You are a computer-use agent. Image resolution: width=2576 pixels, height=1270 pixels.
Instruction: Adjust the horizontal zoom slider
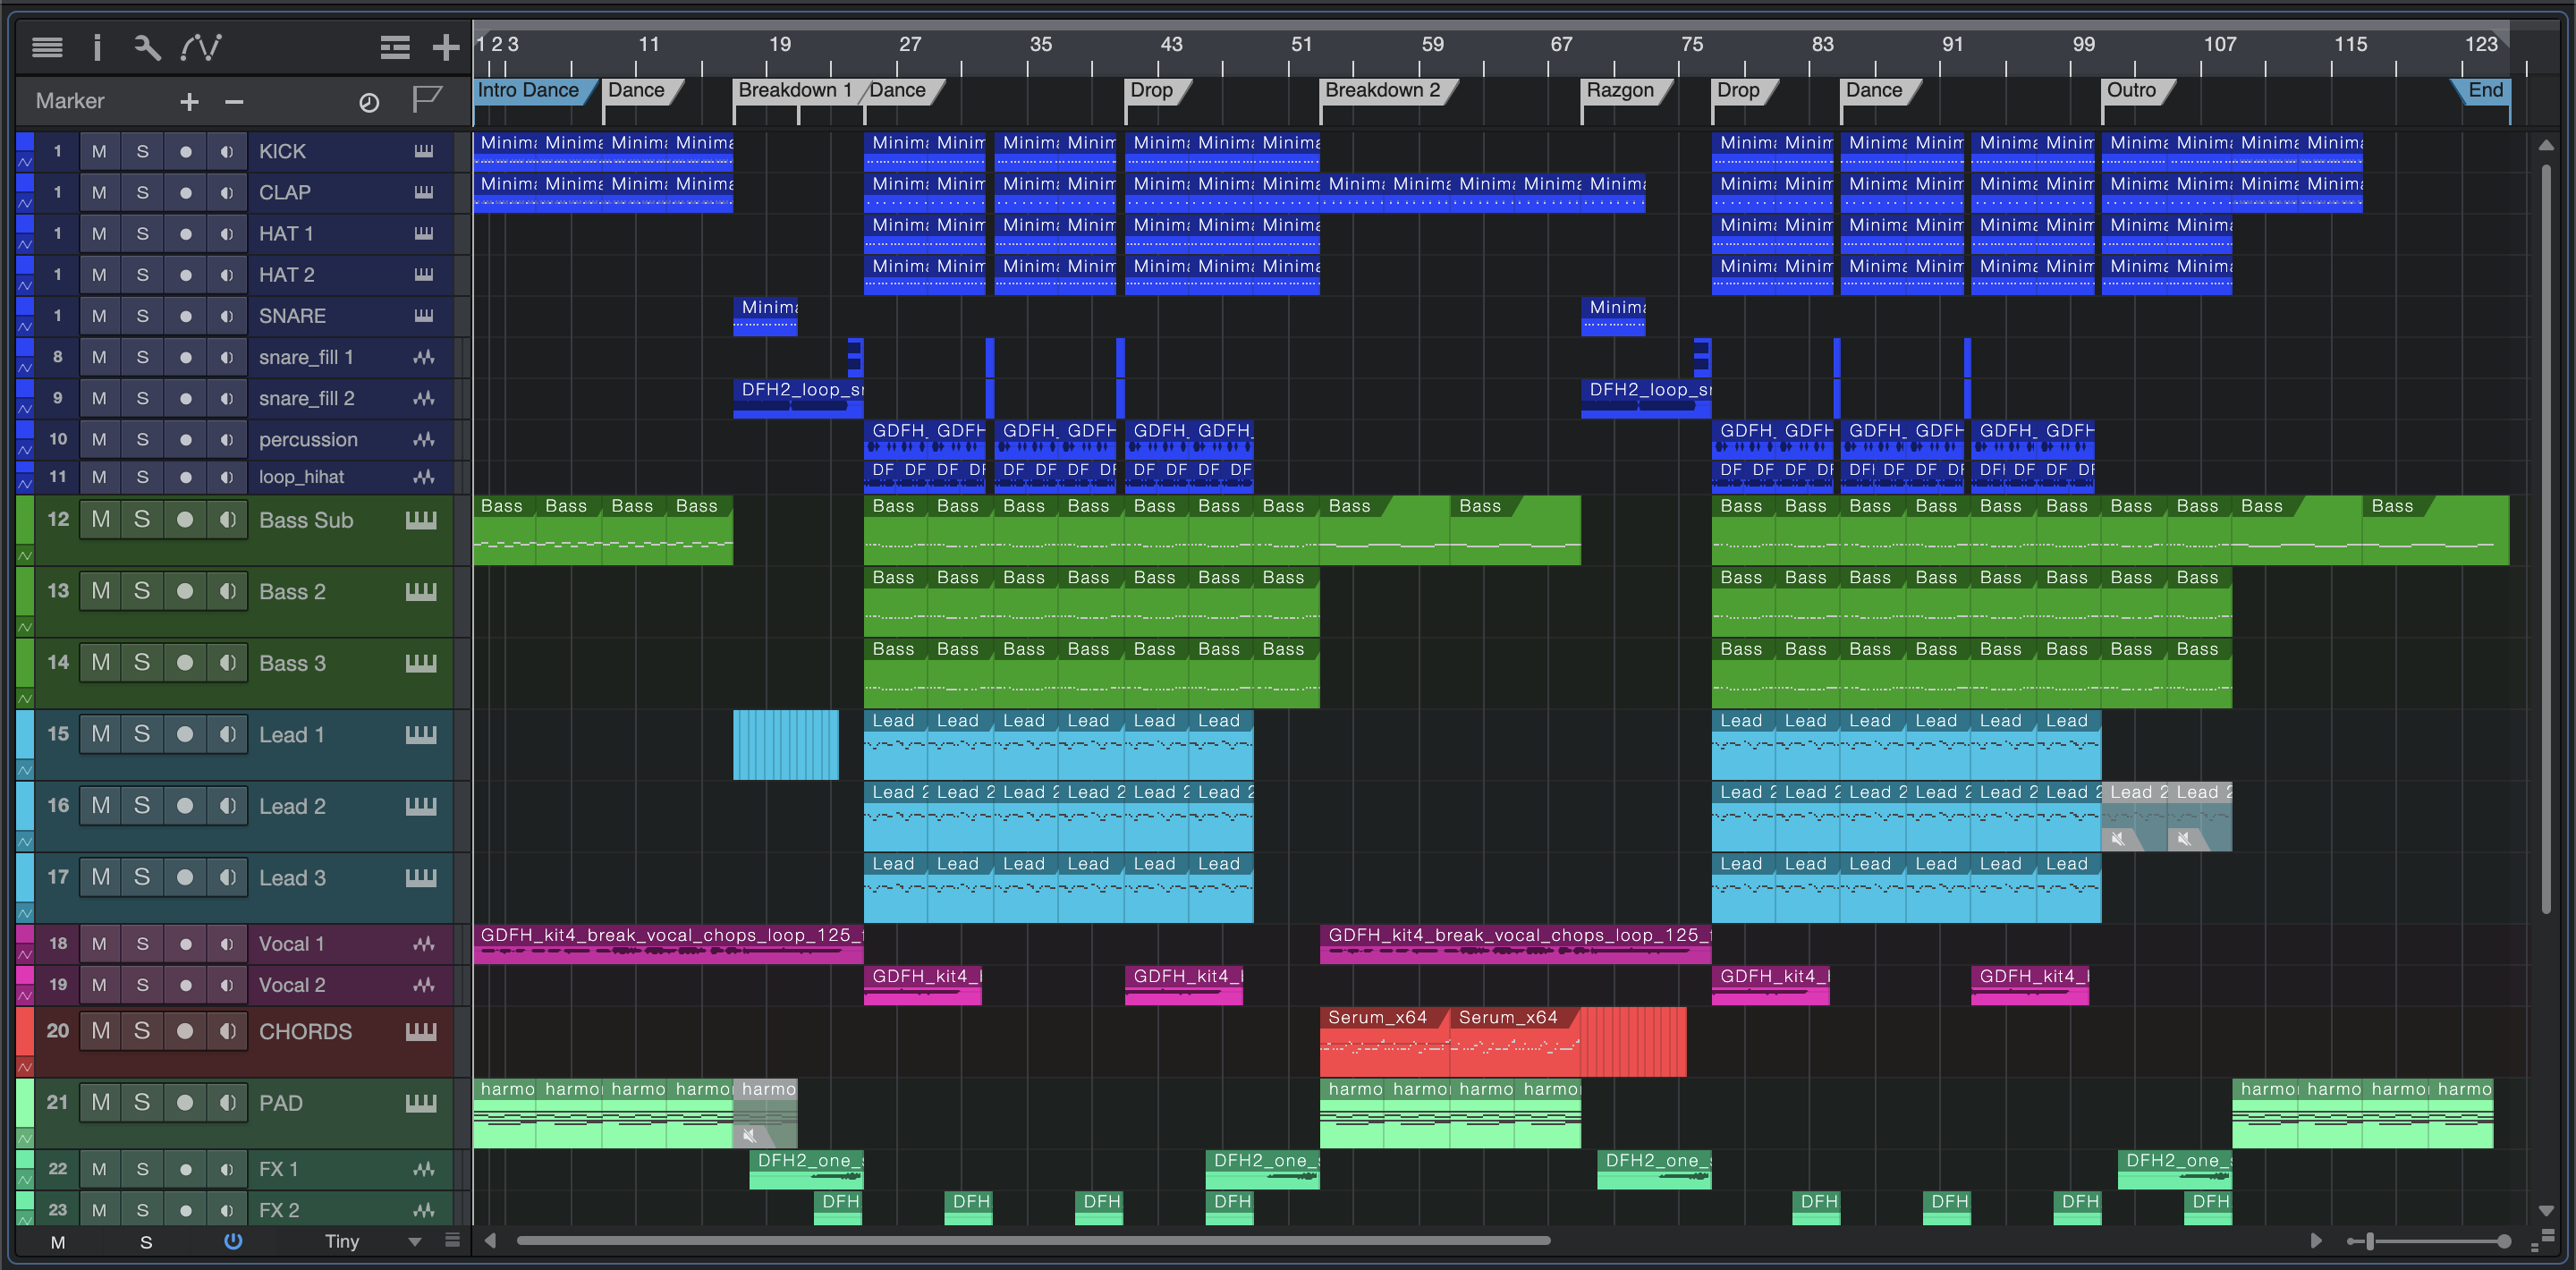[2369, 1241]
